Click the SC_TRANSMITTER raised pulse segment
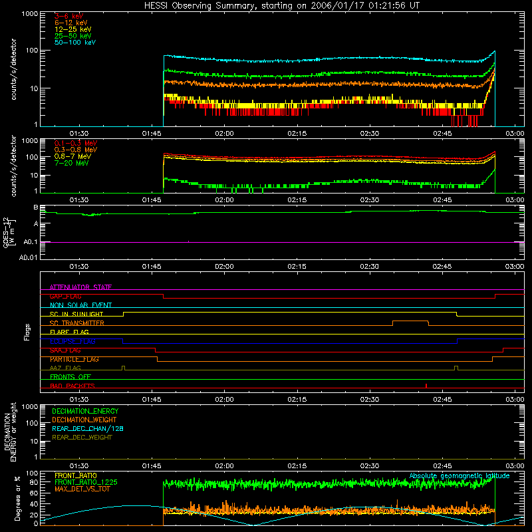The height and width of the screenshot is (532, 532). click(x=410, y=321)
